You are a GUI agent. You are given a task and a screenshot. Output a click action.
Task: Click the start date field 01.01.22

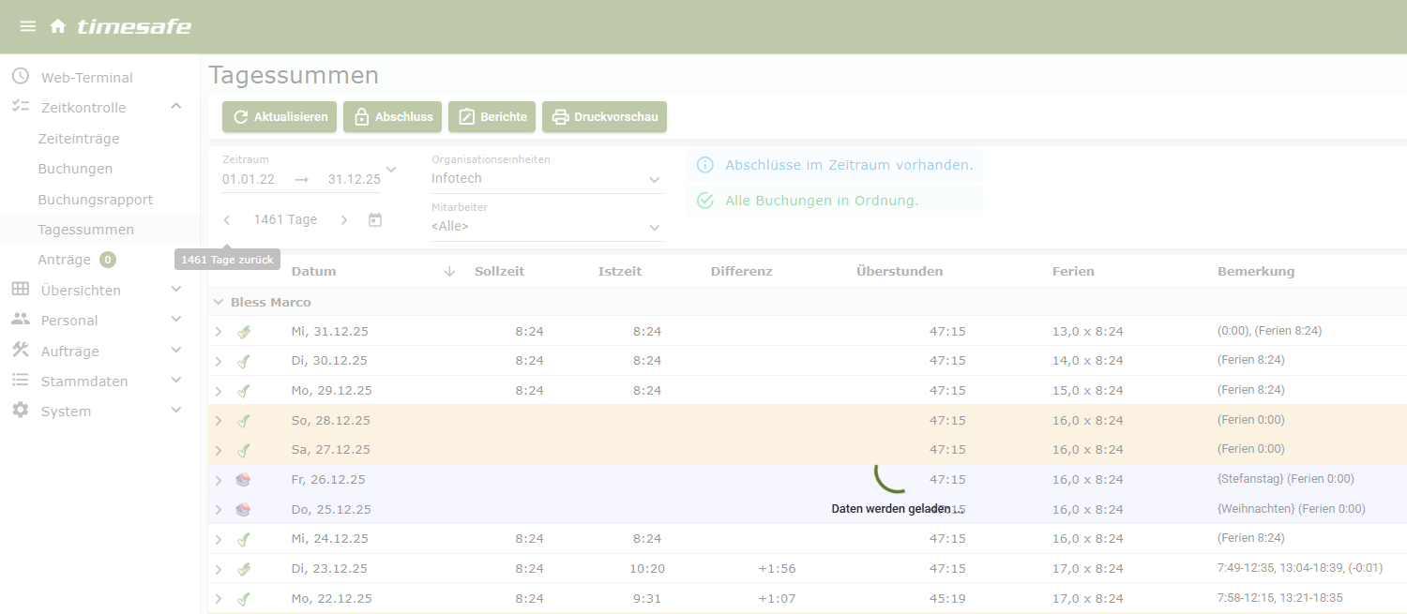(249, 179)
